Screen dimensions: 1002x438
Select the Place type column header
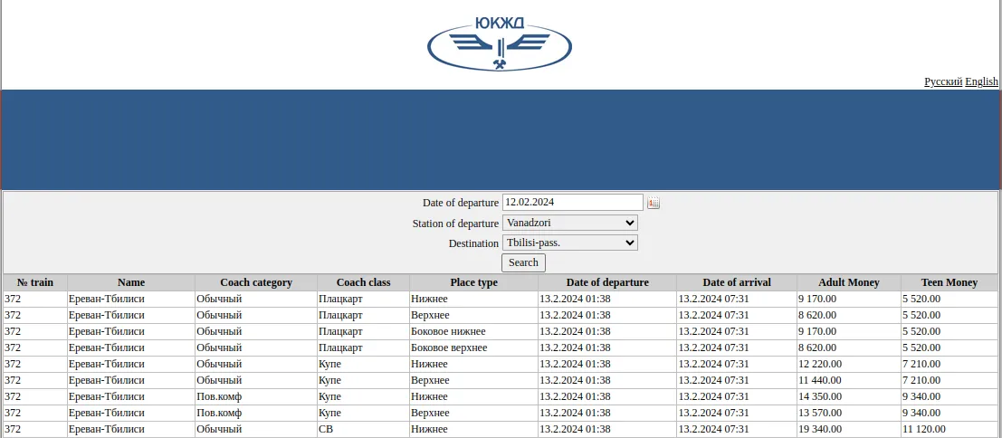pyautogui.click(x=473, y=282)
